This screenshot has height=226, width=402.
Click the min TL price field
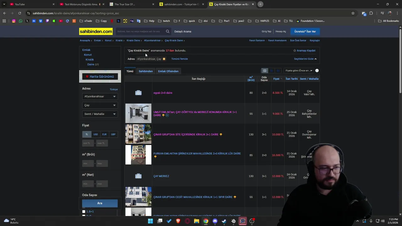pyautogui.click(x=88, y=143)
